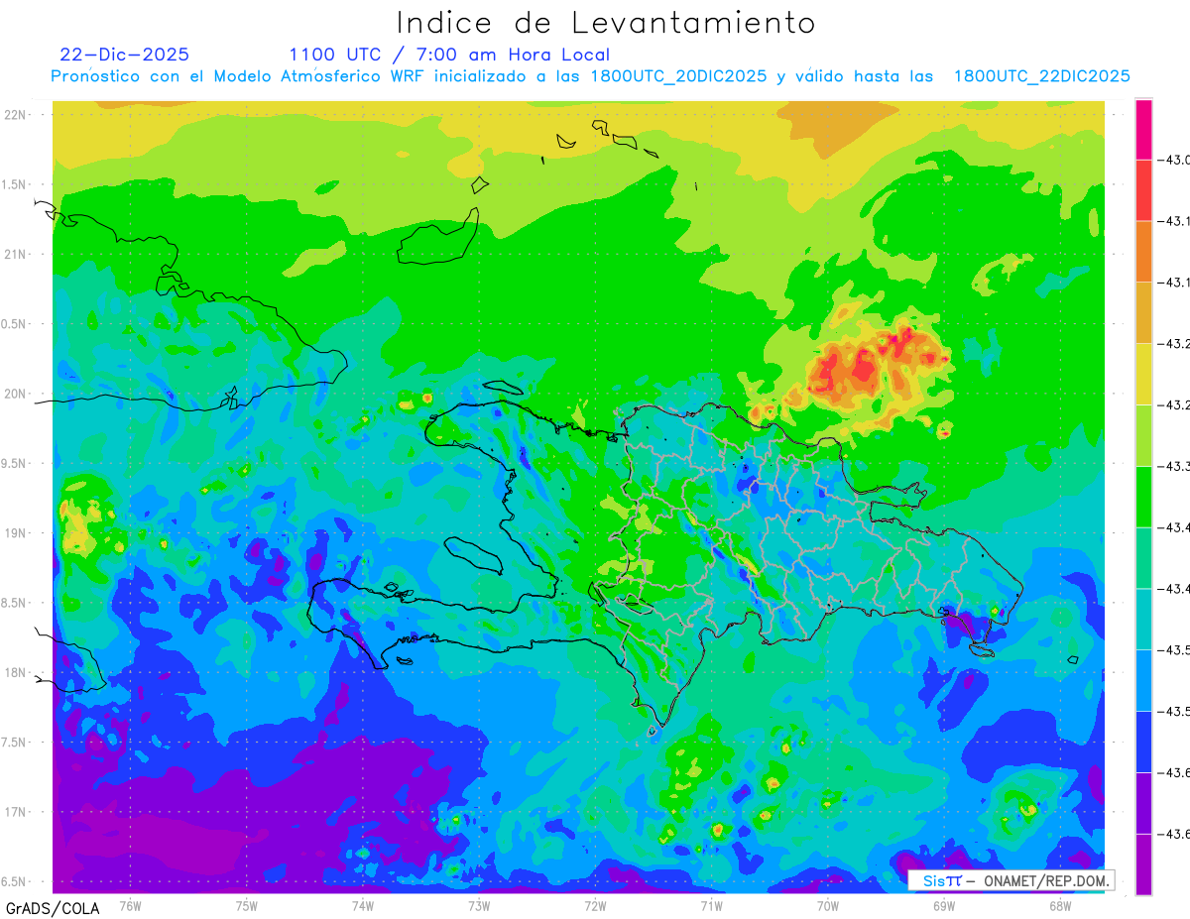The height and width of the screenshot is (919, 1190).
Task: Click the "22N" latitude label
Action: [x=16, y=114]
